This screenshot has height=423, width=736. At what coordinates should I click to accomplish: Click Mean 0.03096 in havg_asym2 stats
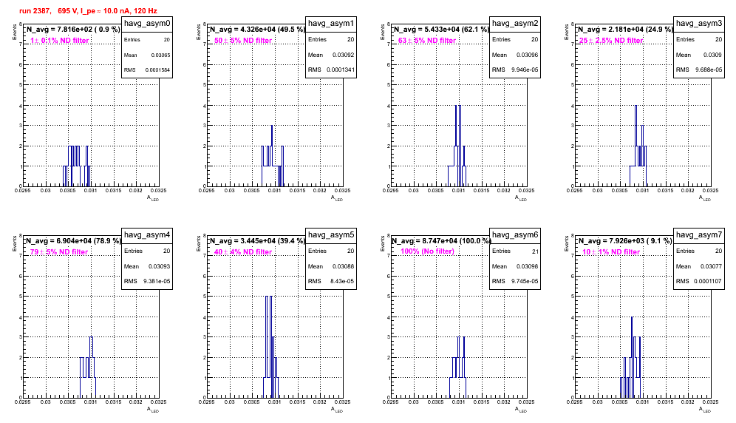(515, 55)
